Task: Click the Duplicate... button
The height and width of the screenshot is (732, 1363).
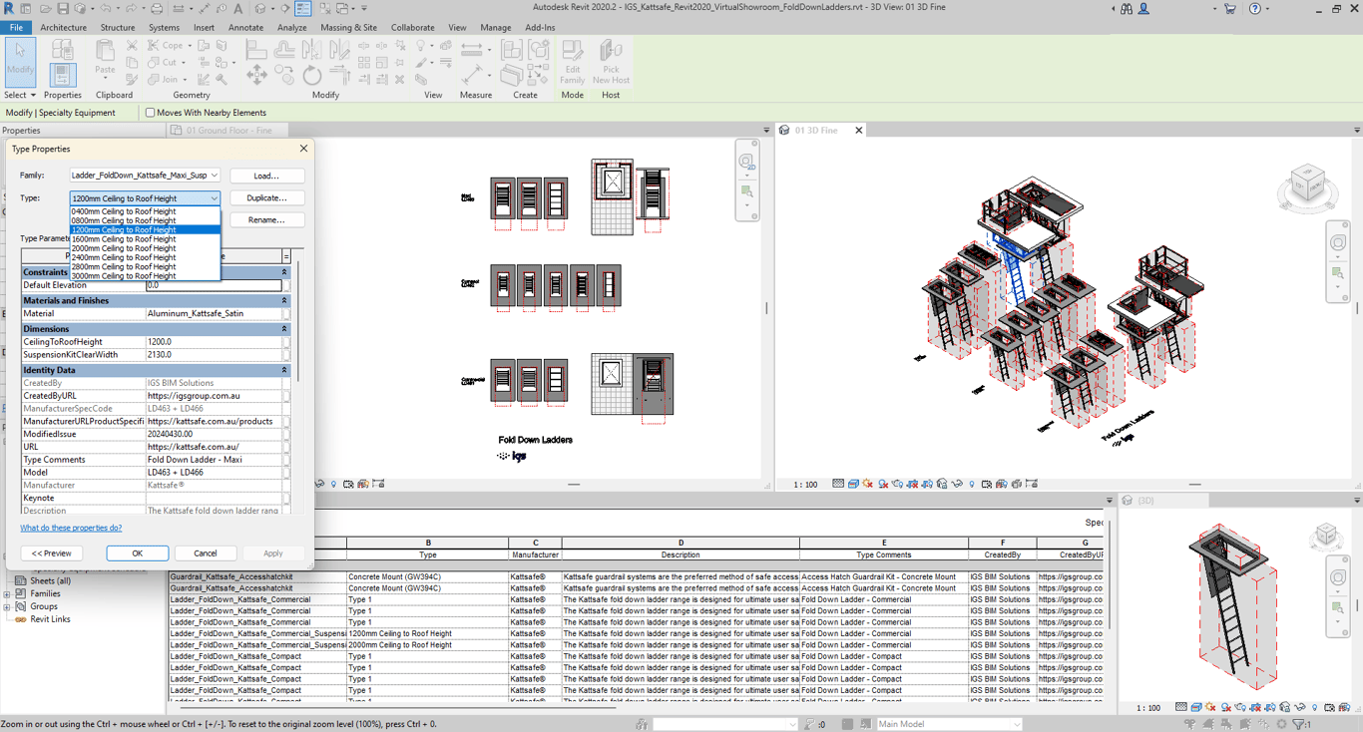Action: (x=266, y=197)
